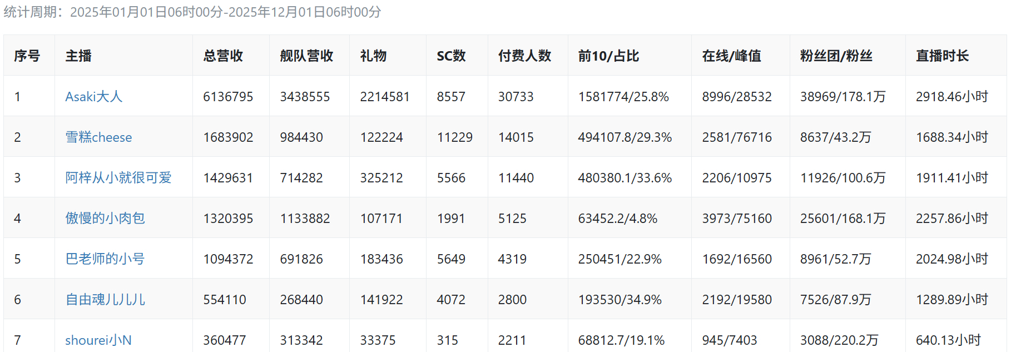Click the 巴老师的小号 link

(x=105, y=259)
